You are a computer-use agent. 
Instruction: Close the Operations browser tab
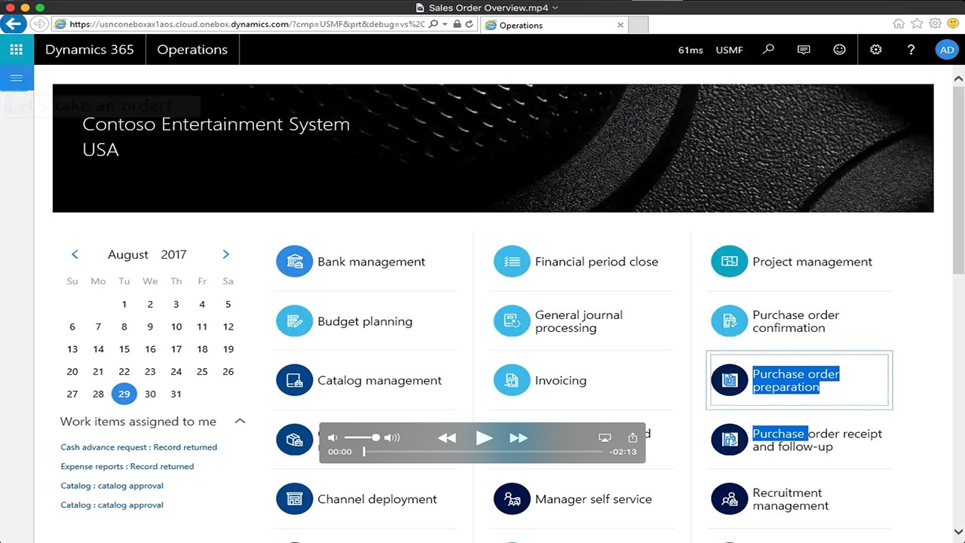coord(620,25)
